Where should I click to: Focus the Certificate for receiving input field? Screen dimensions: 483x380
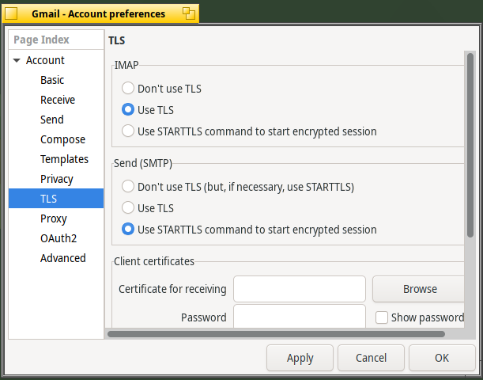tap(300, 289)
